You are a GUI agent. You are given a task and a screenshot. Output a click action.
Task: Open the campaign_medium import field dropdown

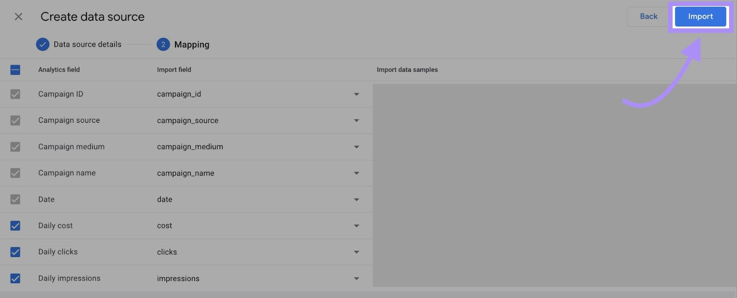356,147
